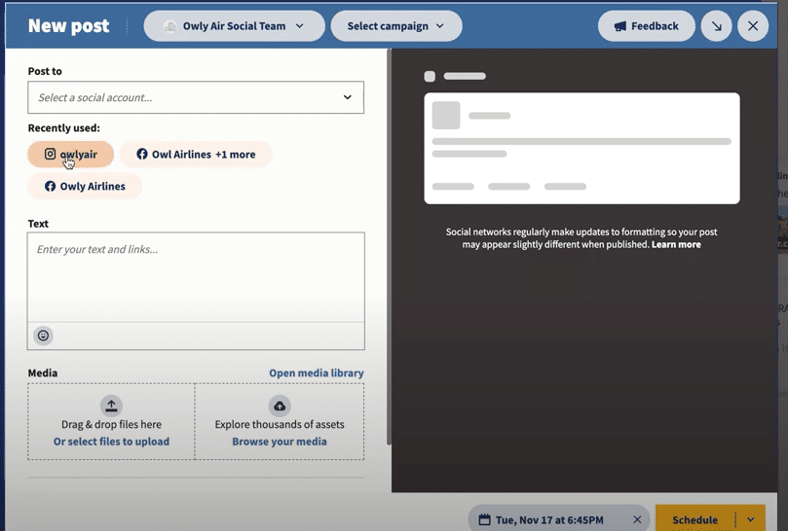788x531 pixels.
Task: Remove the scheduled time with X
Action: 637,519
